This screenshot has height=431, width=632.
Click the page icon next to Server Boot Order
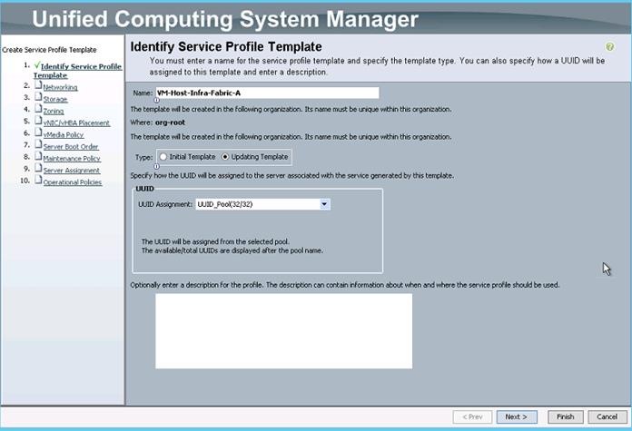click(38, 144)
